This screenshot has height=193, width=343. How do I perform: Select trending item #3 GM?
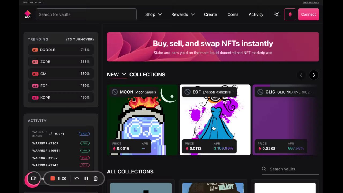click(61, 74)
